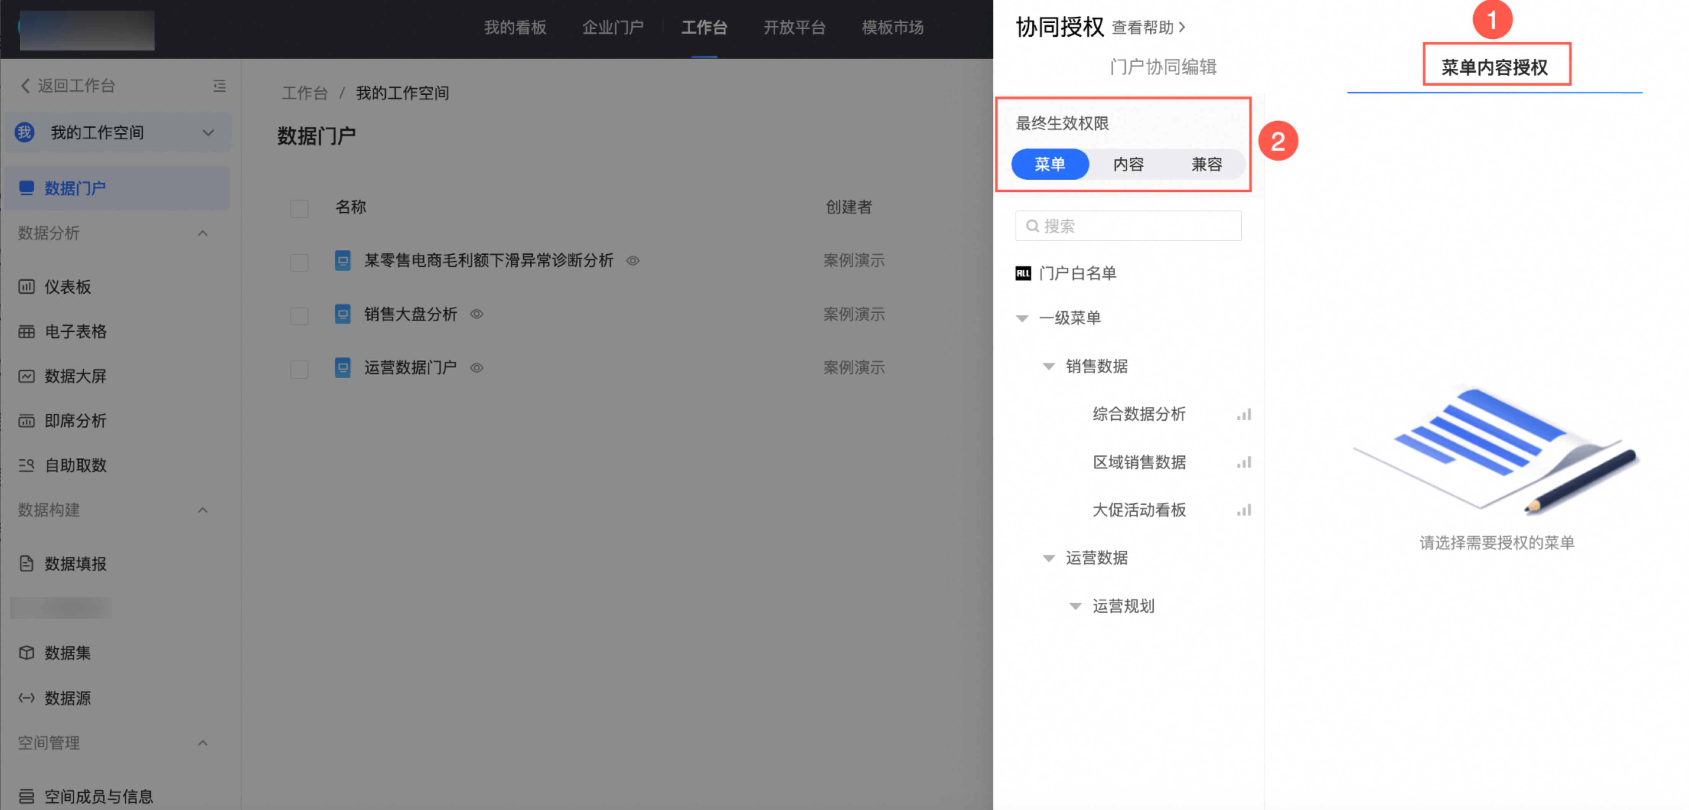The height and width of the screenshot is (810, 1689).
Task: Switch to the 门户协同编辑 tab
Action: (1162, 67)
